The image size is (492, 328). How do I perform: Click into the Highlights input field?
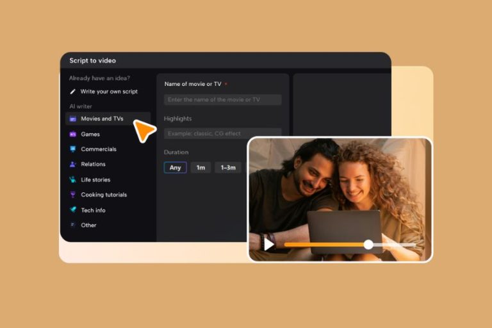coord(222,133)
